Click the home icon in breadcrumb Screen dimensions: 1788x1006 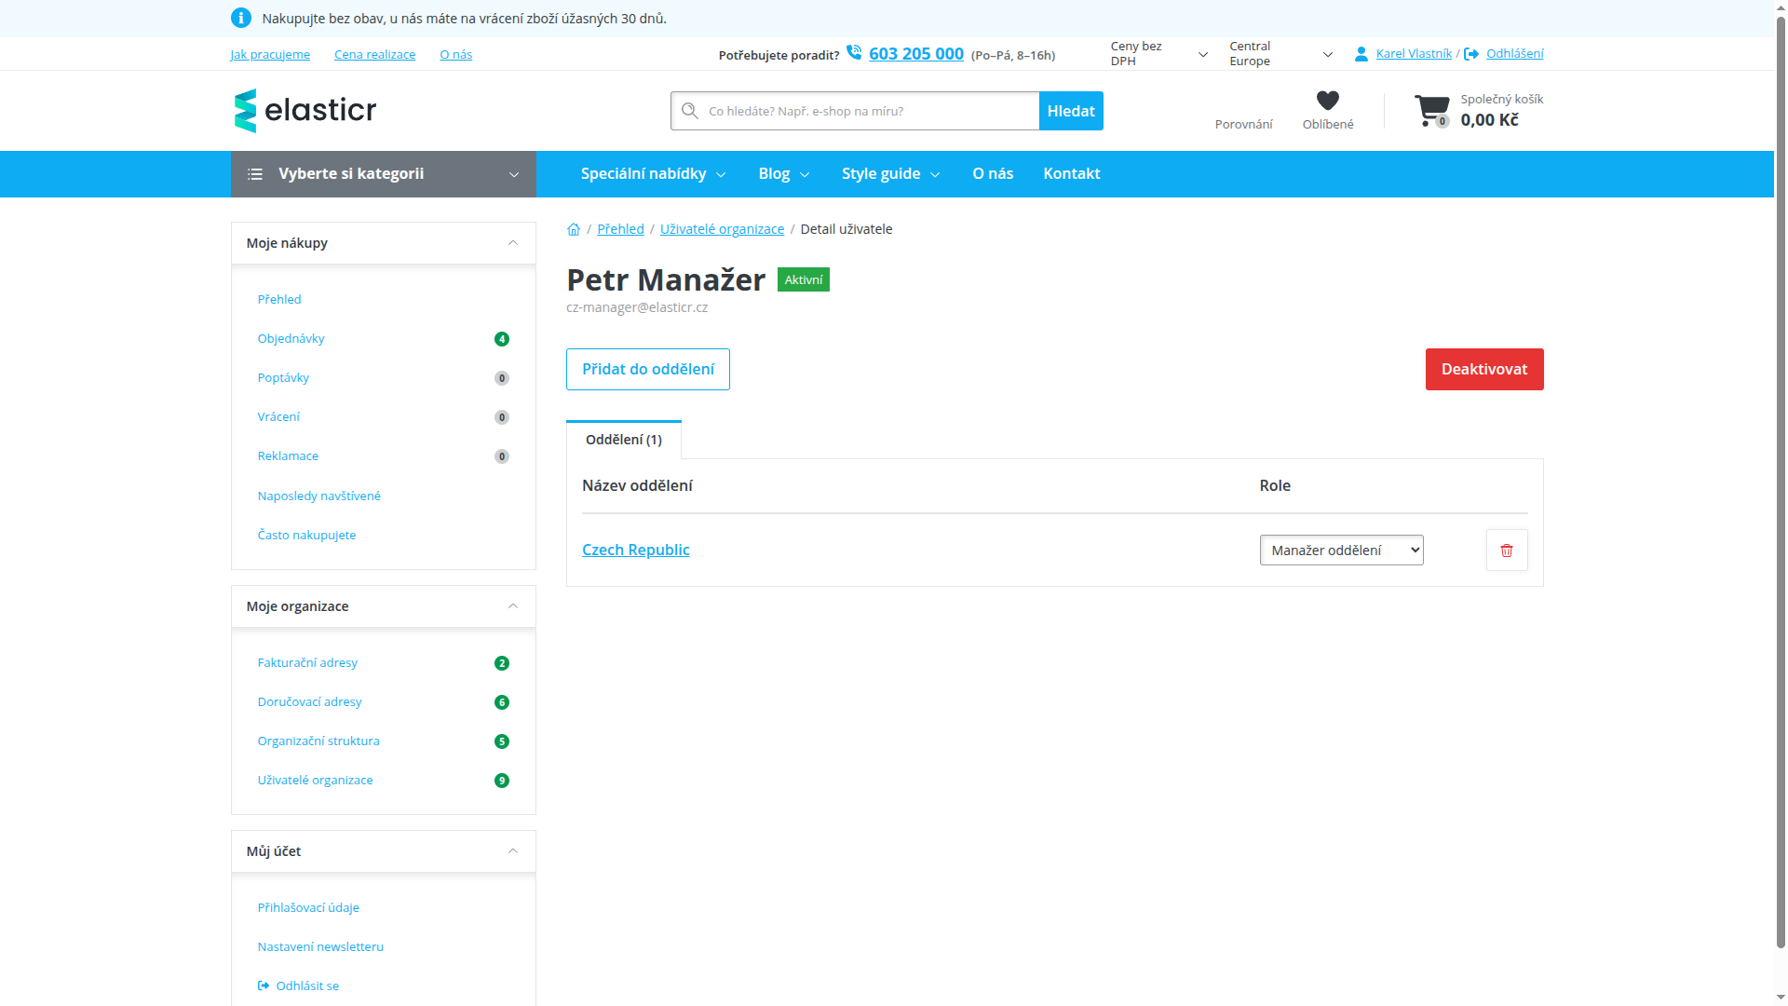[574, 229]
